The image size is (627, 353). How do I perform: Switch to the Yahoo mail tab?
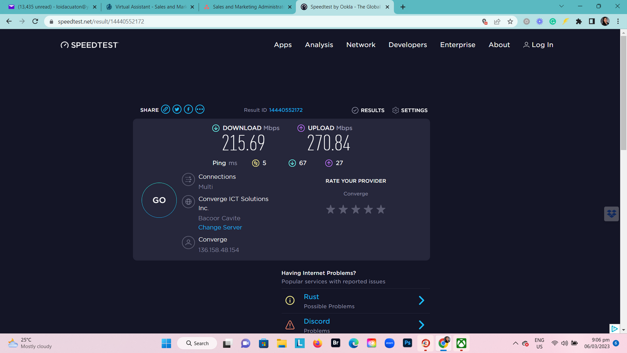click(x=52, y=7)
